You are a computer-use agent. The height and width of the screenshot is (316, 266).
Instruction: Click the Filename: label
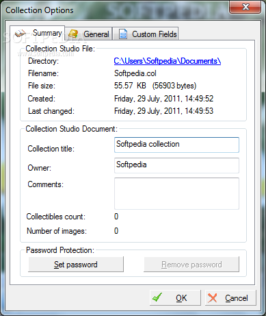(x=43, y=73)
